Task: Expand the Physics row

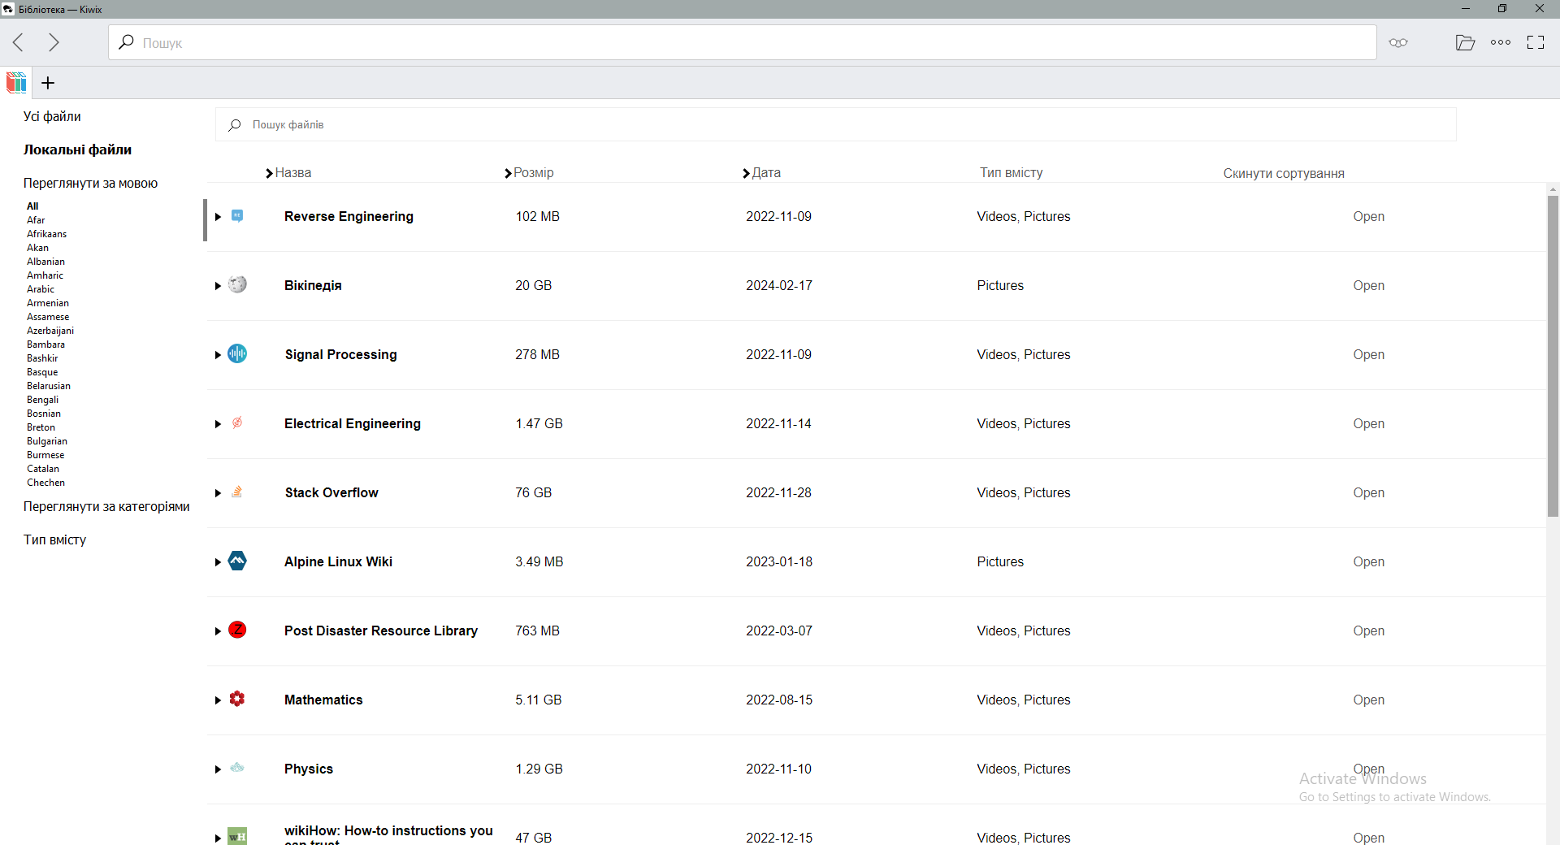Action: click(x=218, y=769)
